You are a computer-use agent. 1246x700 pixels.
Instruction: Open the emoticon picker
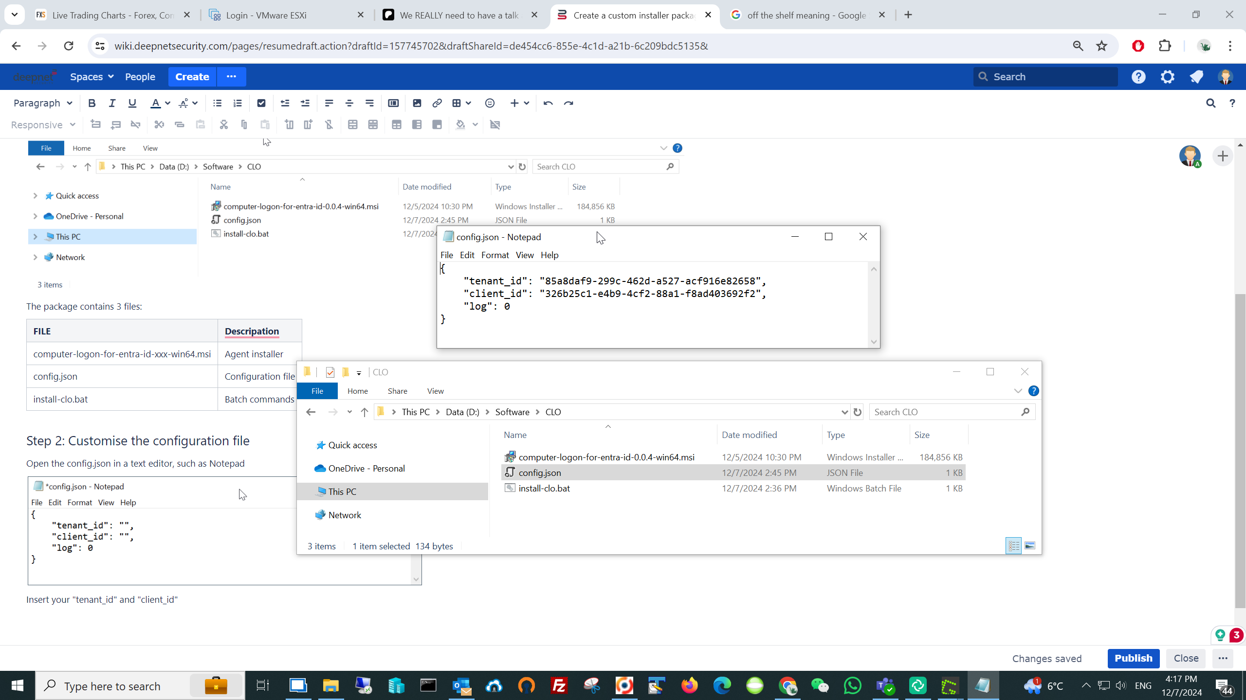point(490,103)
